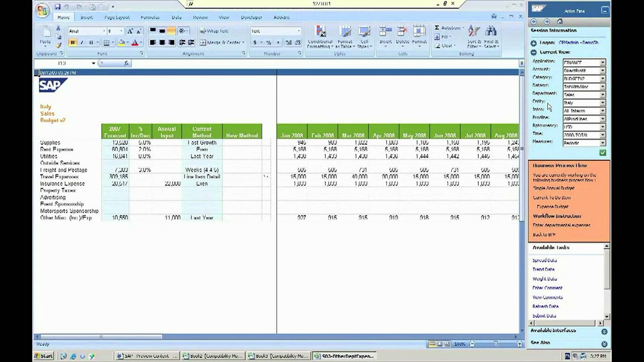Screen dimensions: 644x362
Task: Open the Department Sales dropdown
Action: pyautogui.click(x=603, y=95)
